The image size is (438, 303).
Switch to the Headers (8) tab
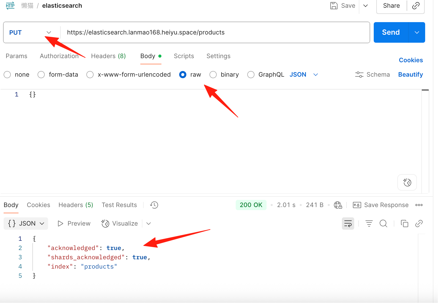tap(108, 56)
